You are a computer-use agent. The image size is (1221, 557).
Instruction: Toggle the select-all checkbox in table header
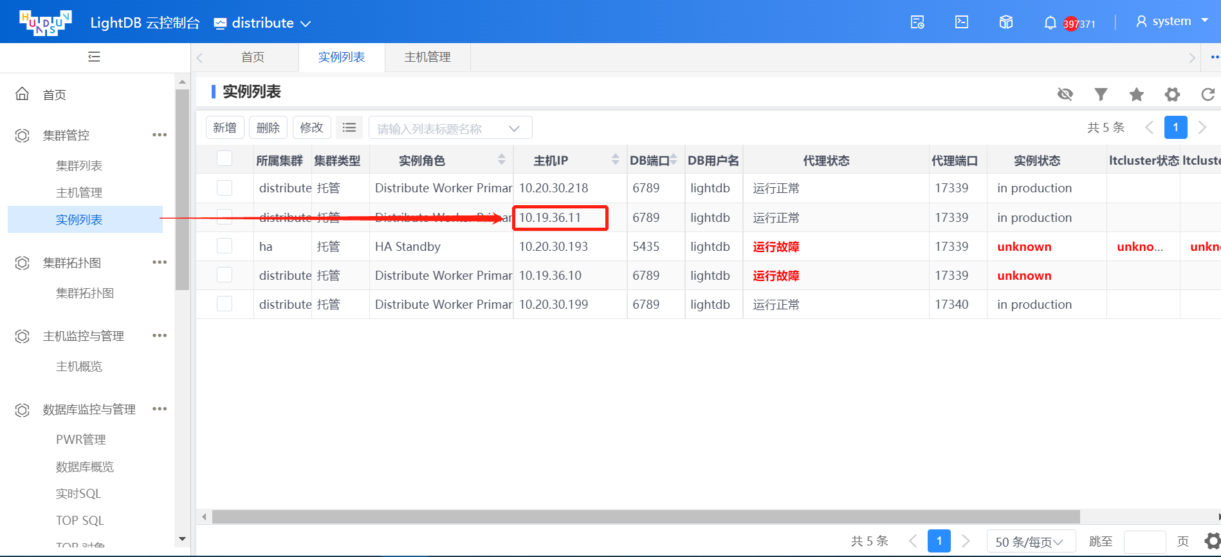coord(225,158)
